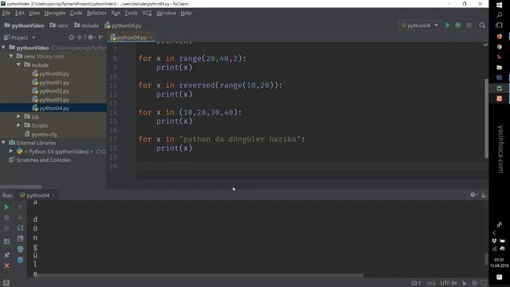Collapse the Include folder
Screen dimensions: 510x287
(x=18, y=65)
